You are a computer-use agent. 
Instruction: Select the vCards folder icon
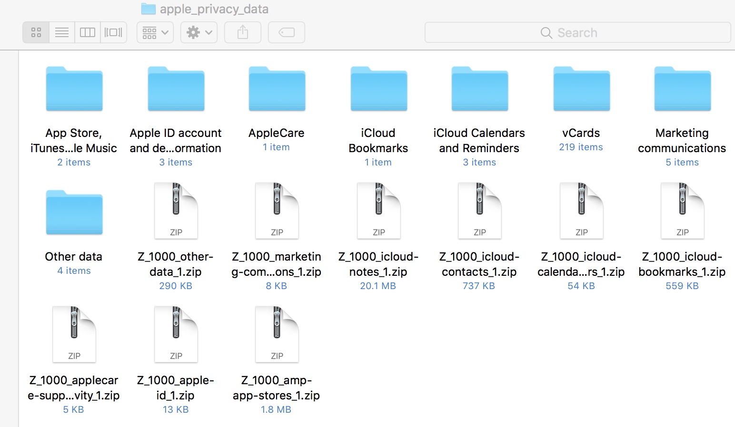coord(582,89)
